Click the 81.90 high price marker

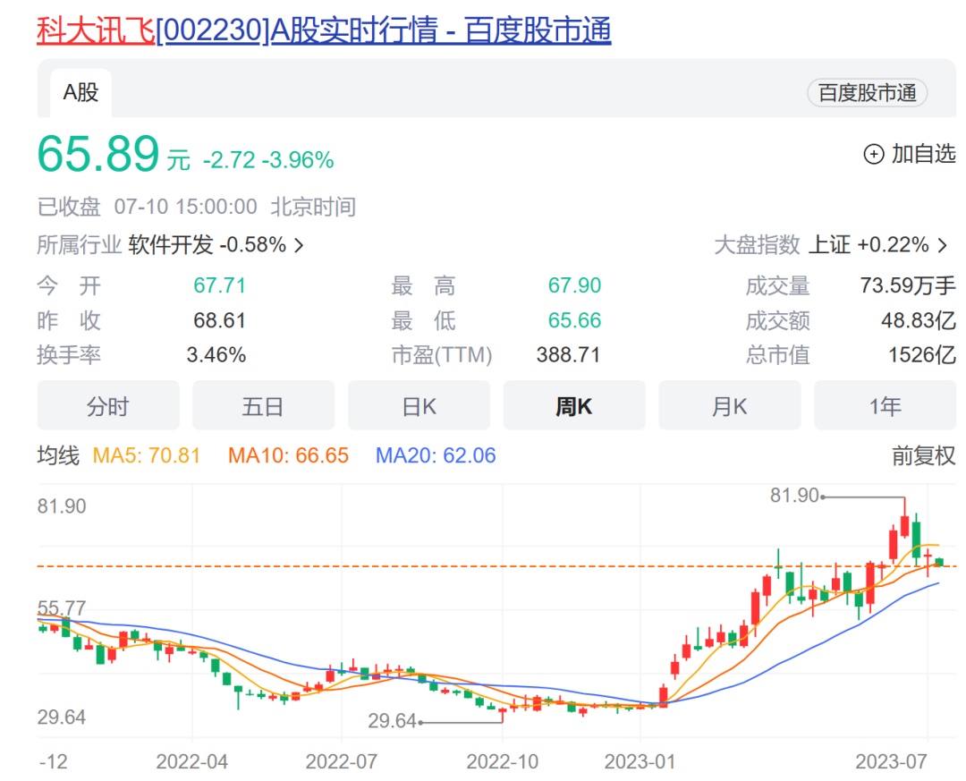pos(794,495)
